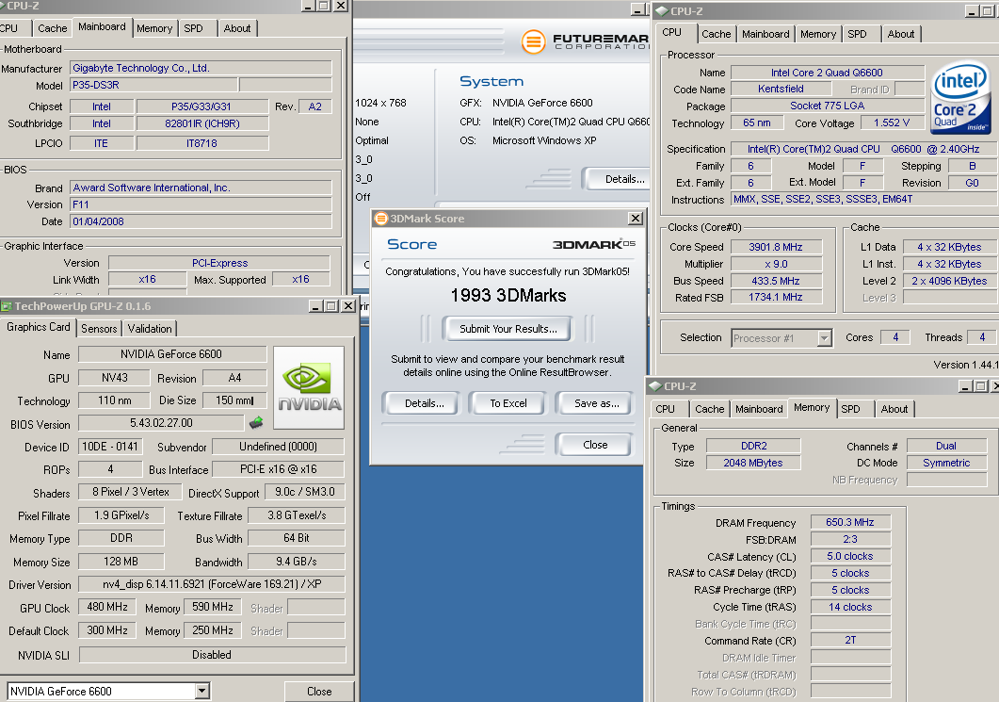Click the NVIDIA SLI Disabled field
The width and height of the screenshot is (999, 702).
coord(212,655)
